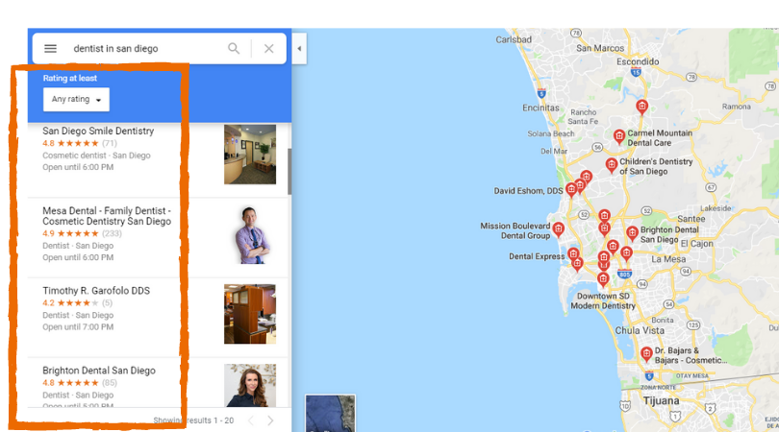Click Dental Express map pin
Screen dimensions: 779x432
point(573,254)
